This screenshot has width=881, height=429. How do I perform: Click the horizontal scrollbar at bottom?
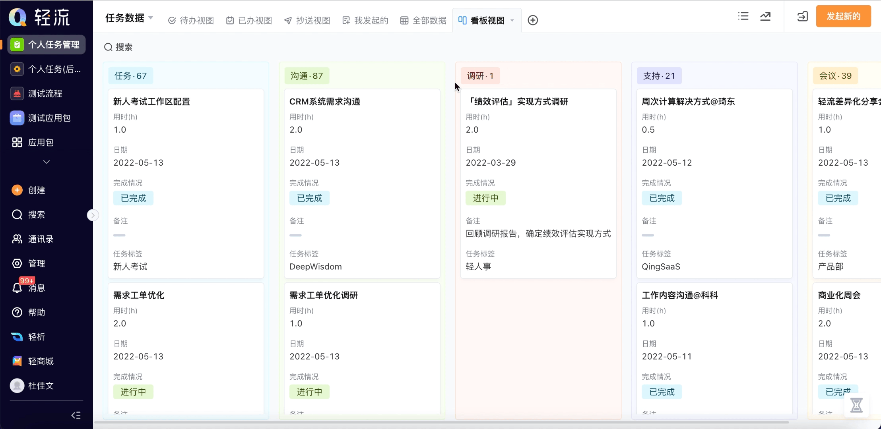point(441,422)
